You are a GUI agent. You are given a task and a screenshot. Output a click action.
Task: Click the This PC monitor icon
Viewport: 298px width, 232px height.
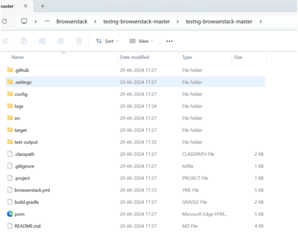pyautogui.click(x=24, y=21)
